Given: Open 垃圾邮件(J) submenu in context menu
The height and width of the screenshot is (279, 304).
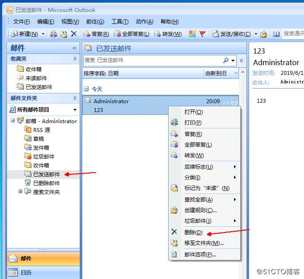Looking at the screenshot, I should pos(204,221).
